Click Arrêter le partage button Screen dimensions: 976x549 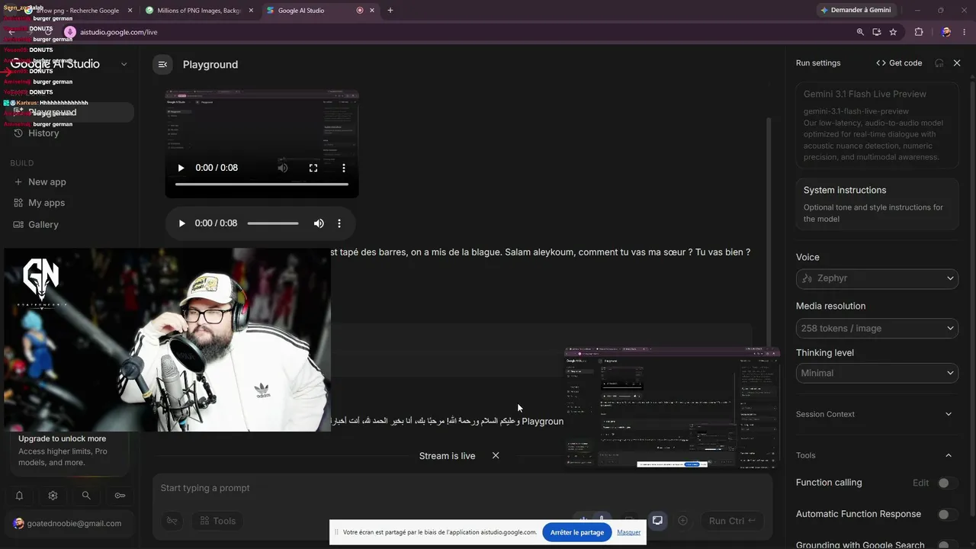577,532
